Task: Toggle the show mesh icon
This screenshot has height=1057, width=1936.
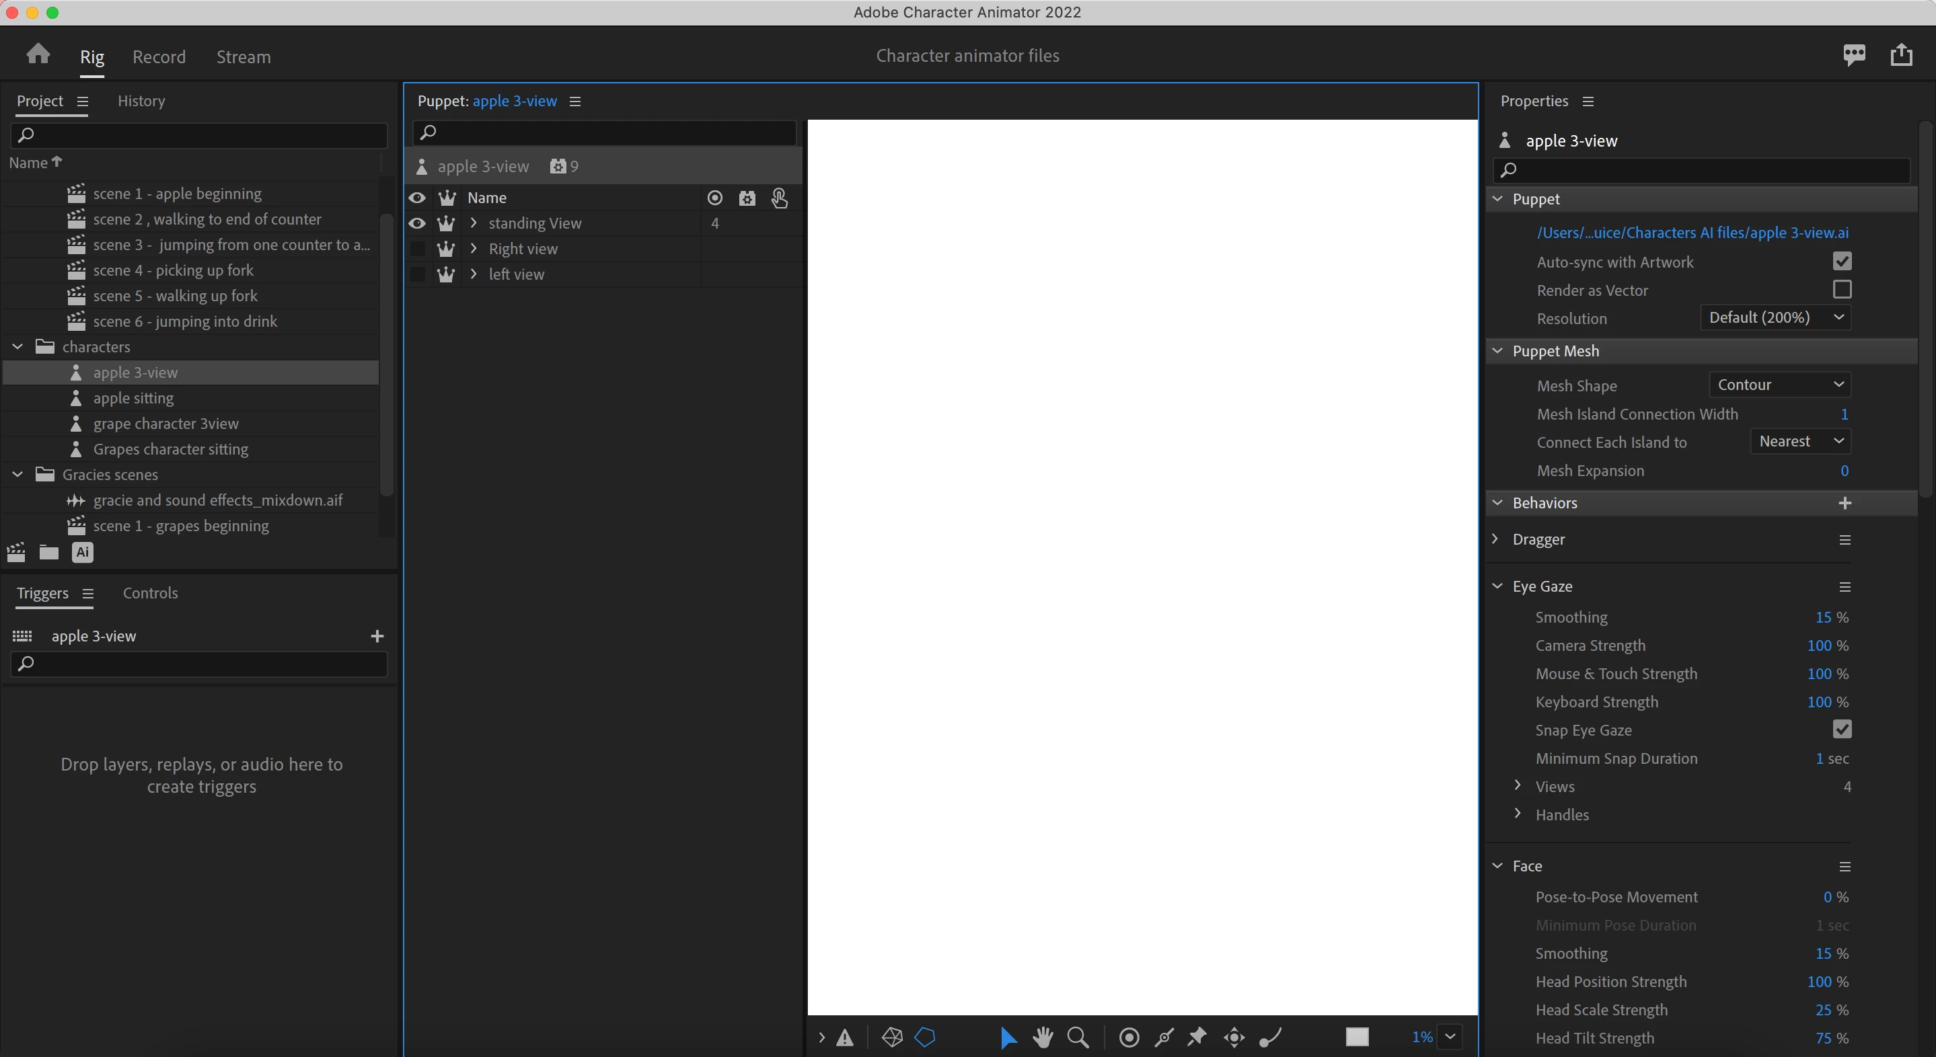Action: 891,1038
